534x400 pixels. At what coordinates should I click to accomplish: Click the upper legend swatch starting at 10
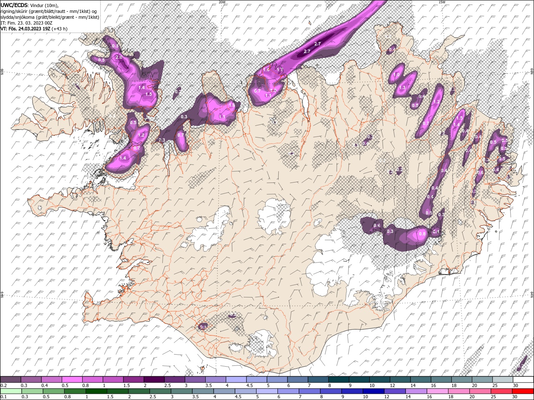pos(379,379)
